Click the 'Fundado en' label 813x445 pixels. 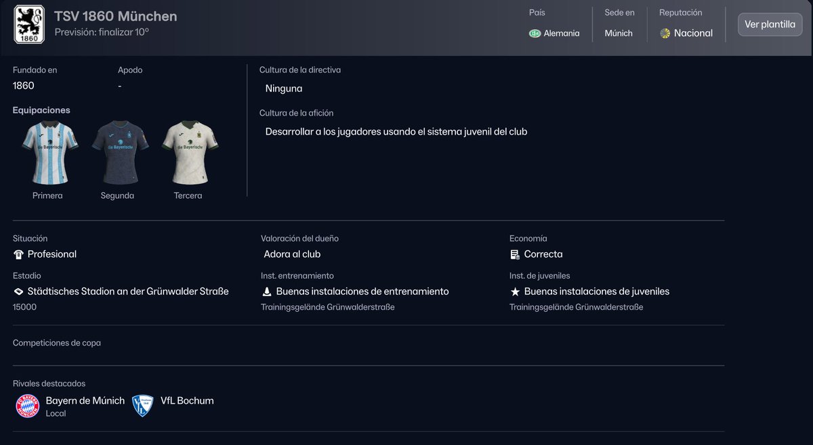pos(35,70)
